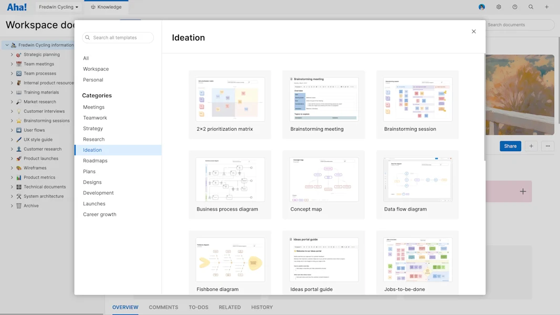Click the UX style guide pen icon
This screenshot has height=315, width=560.
pyautogui.click(x=19, y=140)
